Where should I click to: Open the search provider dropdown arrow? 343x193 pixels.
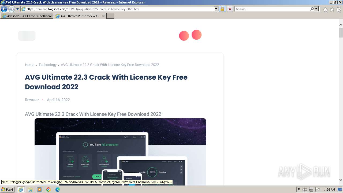(x=317, y=9)
